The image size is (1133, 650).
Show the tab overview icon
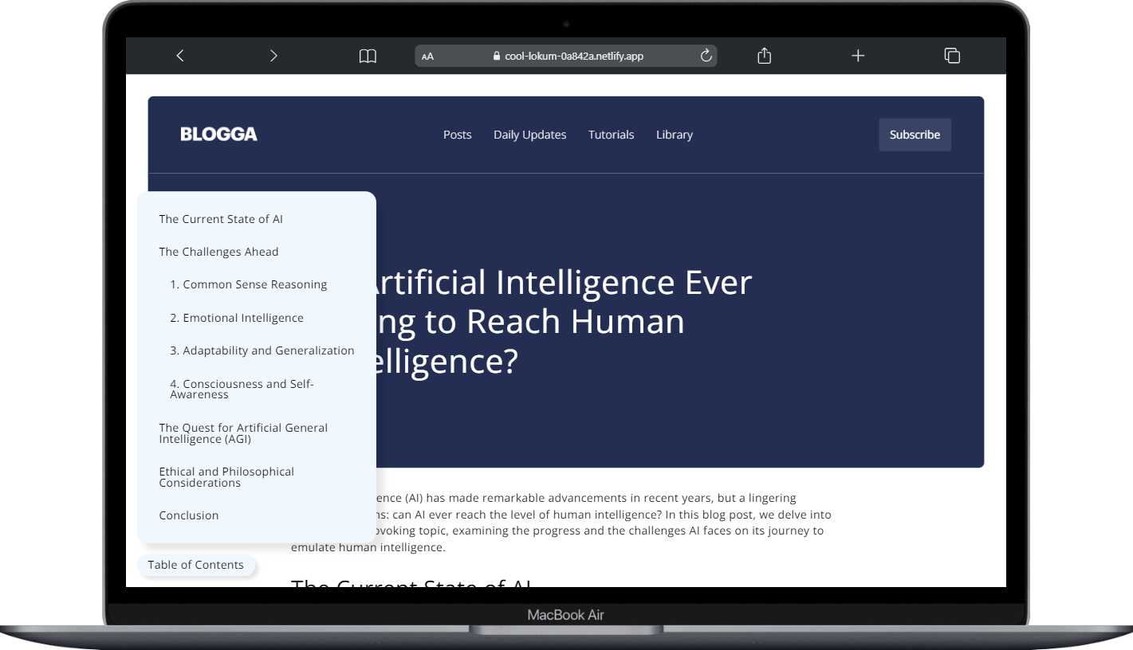coord(952,56)
